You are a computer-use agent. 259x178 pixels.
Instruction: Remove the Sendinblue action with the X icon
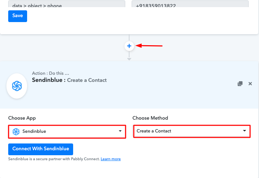pyautogui.click(x=250, y=84)
